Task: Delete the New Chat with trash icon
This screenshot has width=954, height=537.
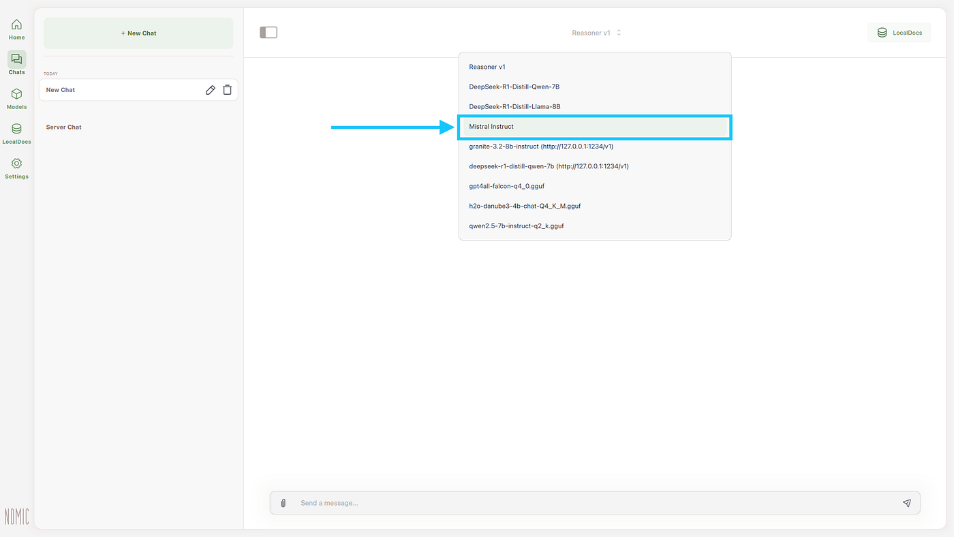Action: (228, 90)
